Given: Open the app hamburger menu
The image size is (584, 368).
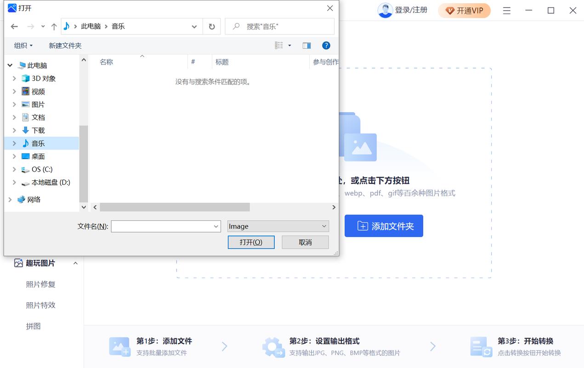Looking at the screenshot, I should [x=506, y=11].
